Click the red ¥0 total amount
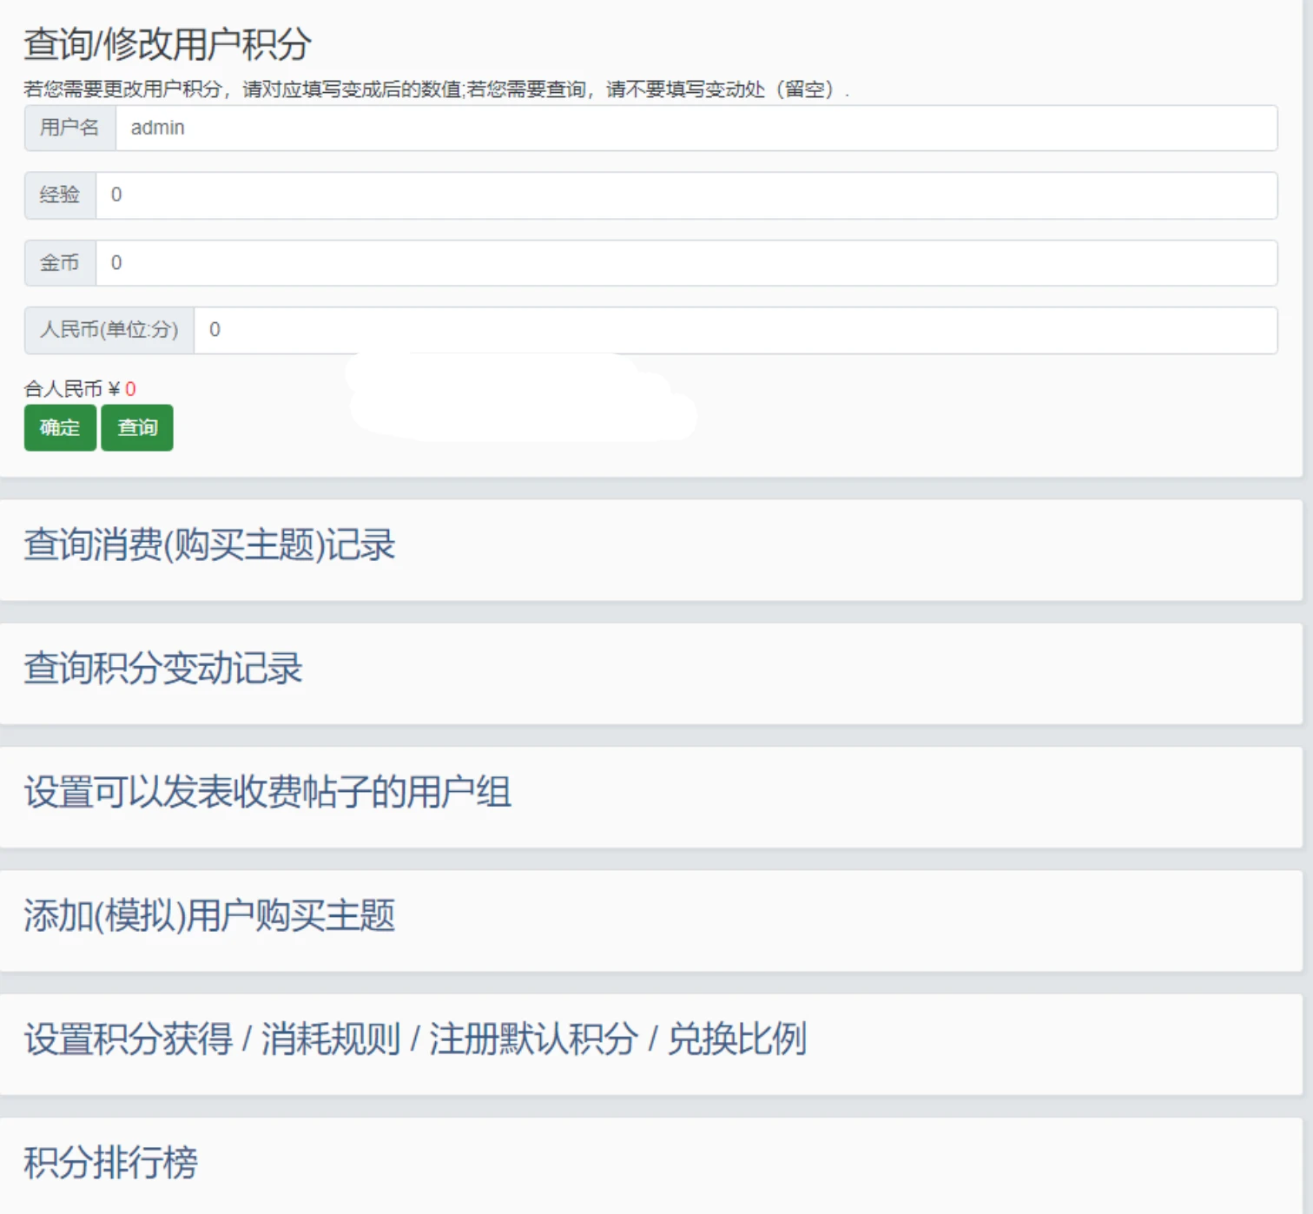Viewport: 1313px width, 1214px height. click(130, 389)
